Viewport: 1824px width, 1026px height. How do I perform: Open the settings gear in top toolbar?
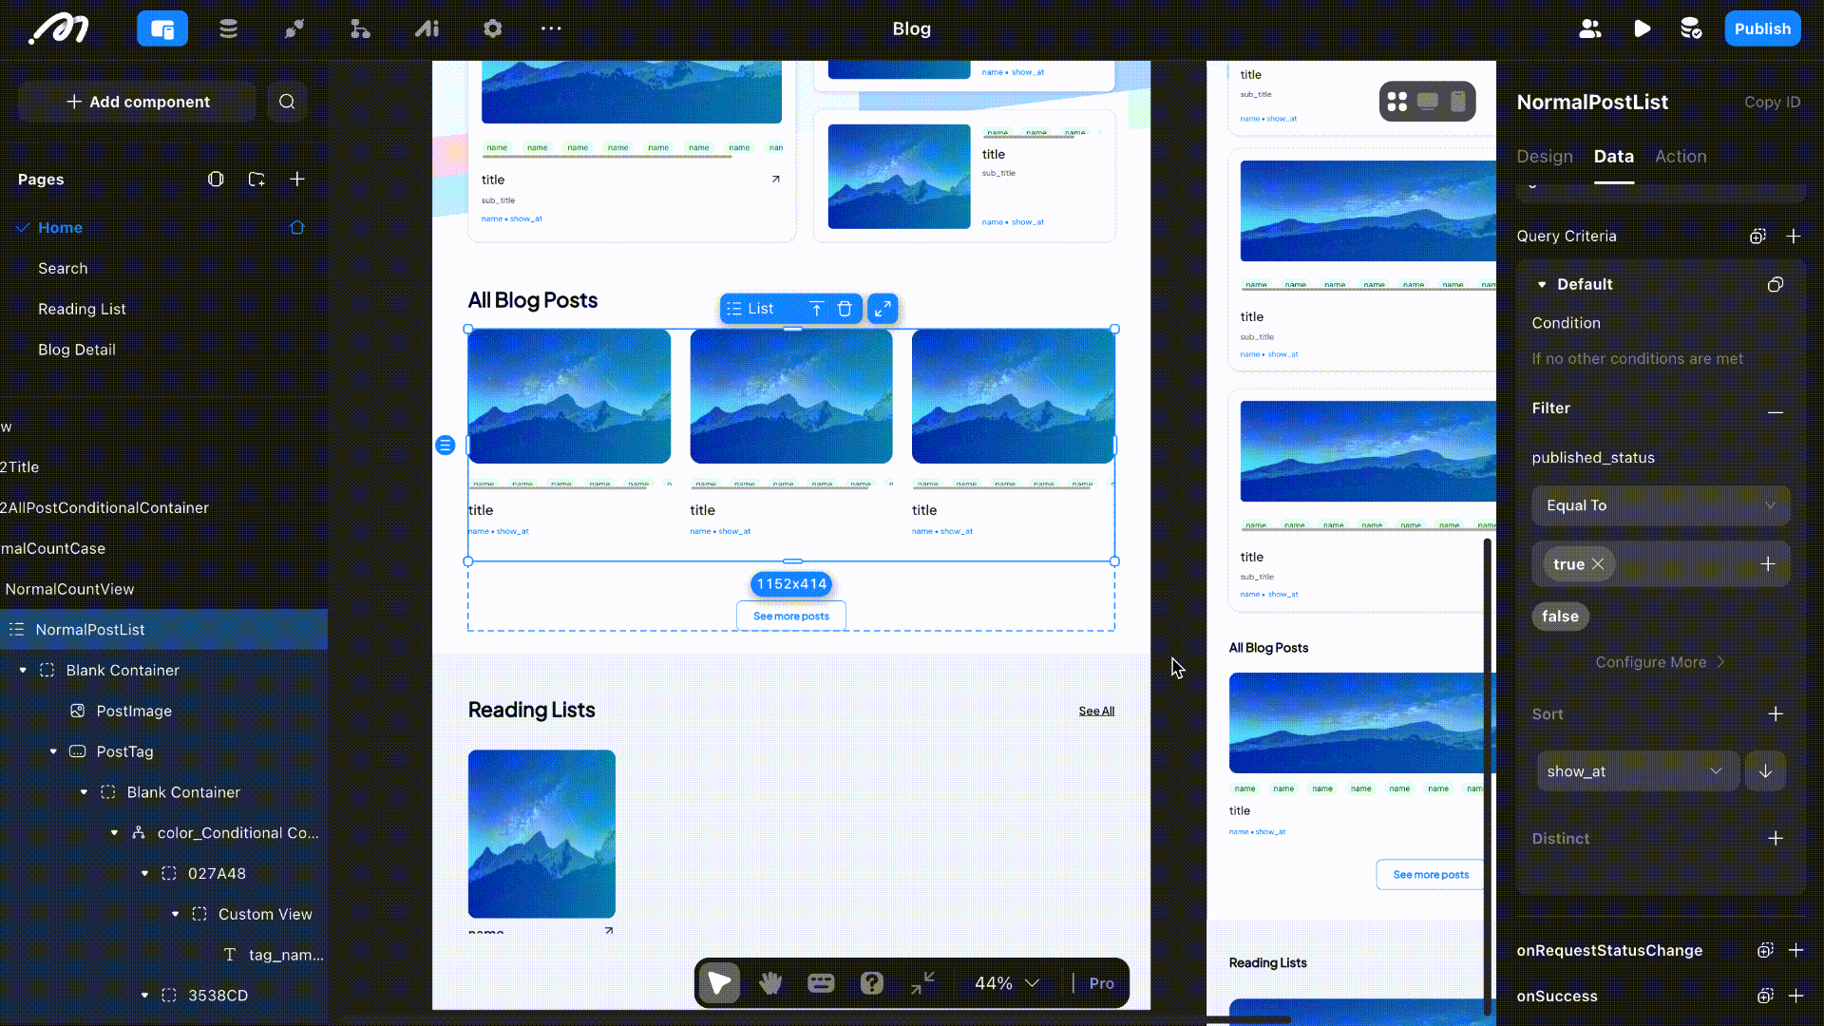pyautogui.click(x=492, y=28)
